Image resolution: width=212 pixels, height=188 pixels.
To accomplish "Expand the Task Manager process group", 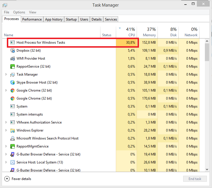I will (6, 74).
